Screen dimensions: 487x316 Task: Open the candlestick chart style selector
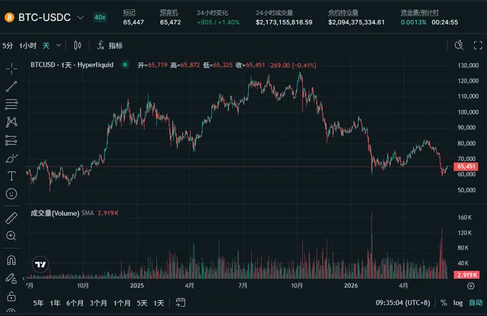77,46
